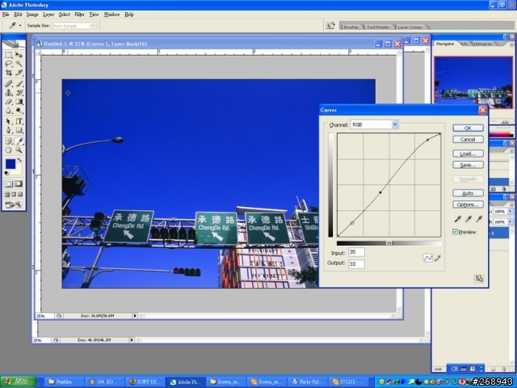The height and width of the screenshot is (388, 517).
Task: Select the Move tool
Action: click(x=19, y=55)
